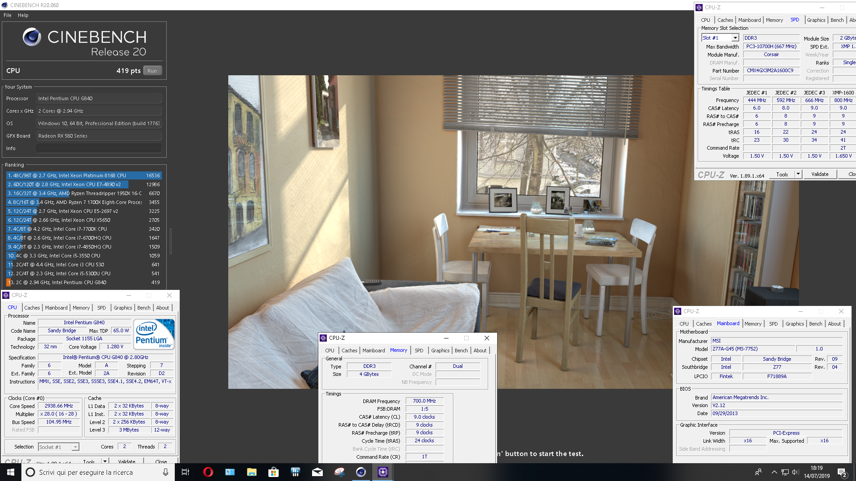Open the volume control tray icon

click(x=795, y=472)
